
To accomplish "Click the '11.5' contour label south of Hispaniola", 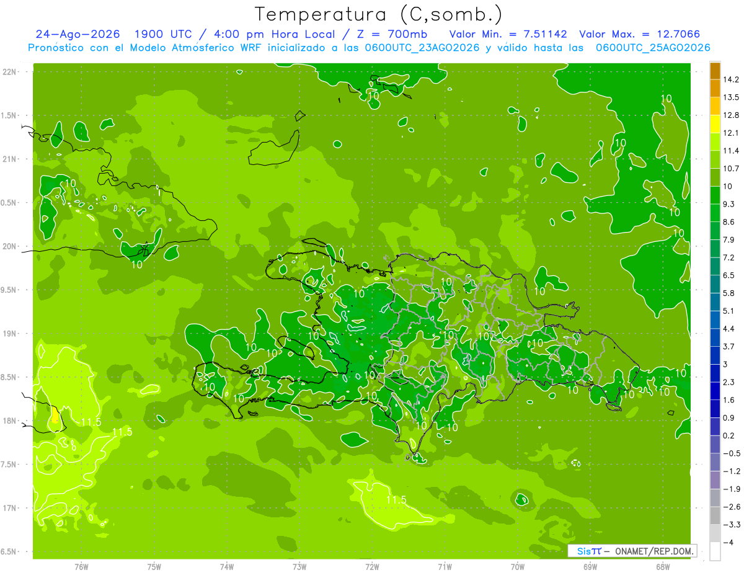I will (396, 499).
